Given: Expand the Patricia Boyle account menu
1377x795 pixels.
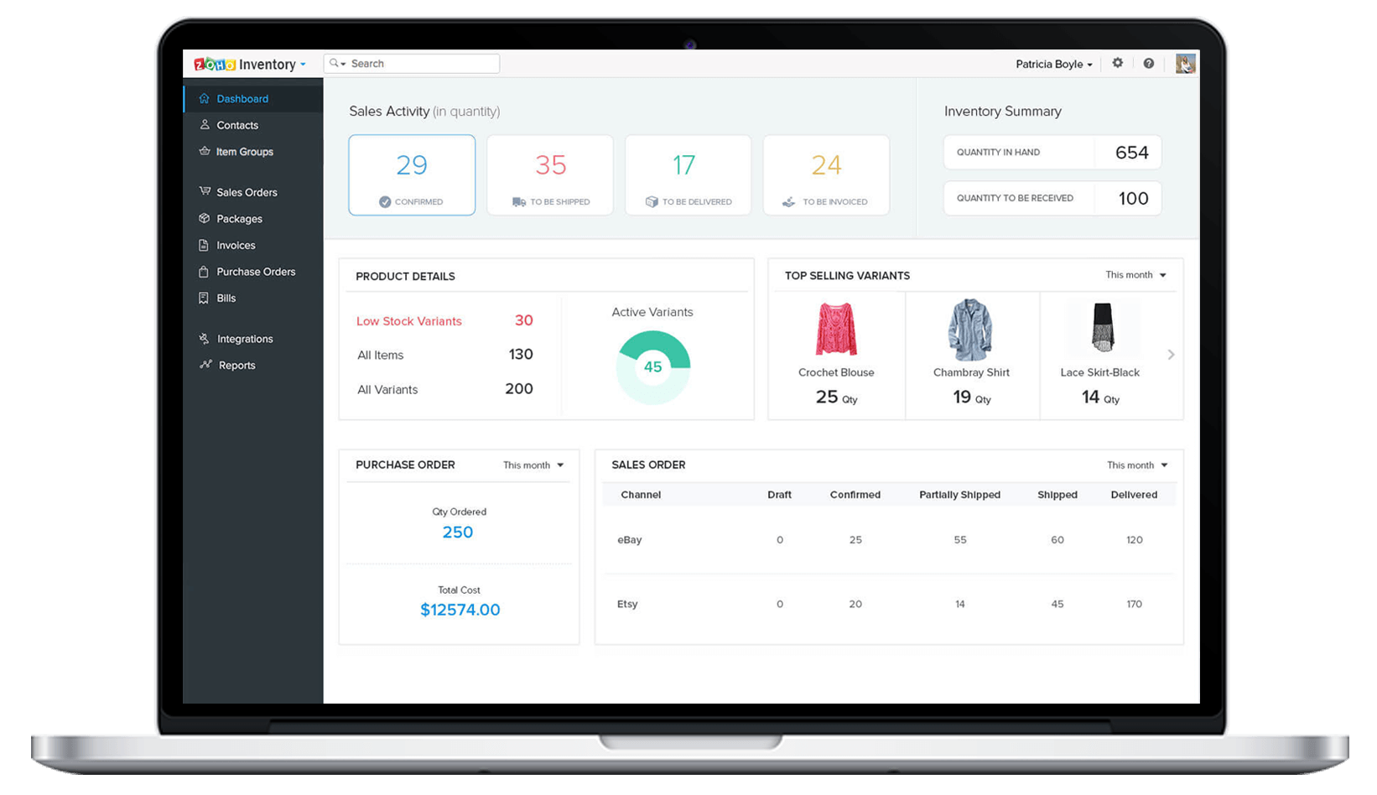Looking at the screenshot, I should pyautogui.click(x=1054, y=64).
